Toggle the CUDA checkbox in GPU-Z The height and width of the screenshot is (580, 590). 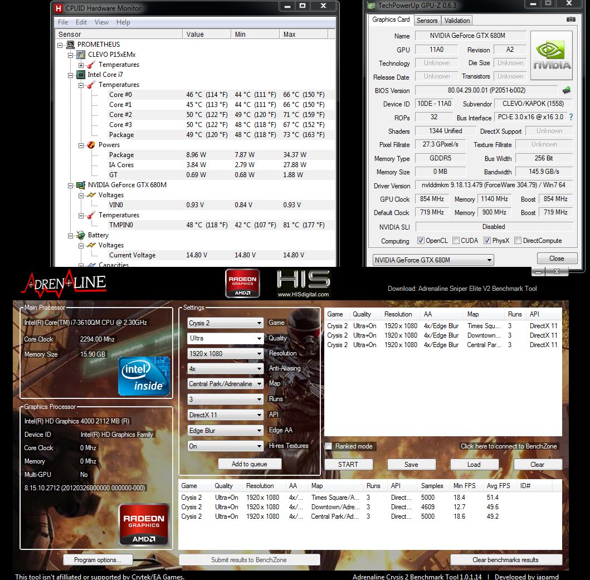(x=456, y=241)
